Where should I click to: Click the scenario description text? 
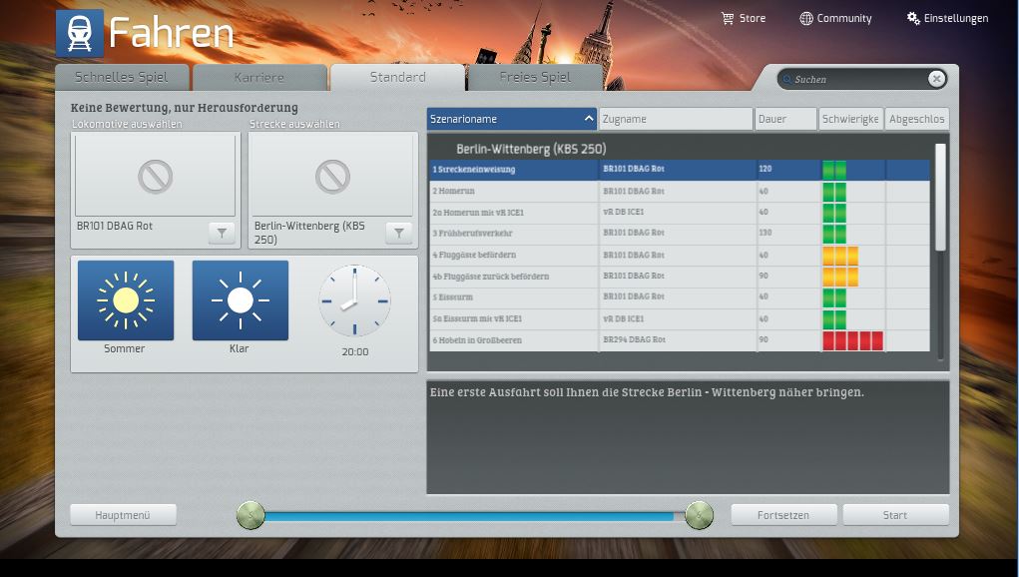point(647,392)
